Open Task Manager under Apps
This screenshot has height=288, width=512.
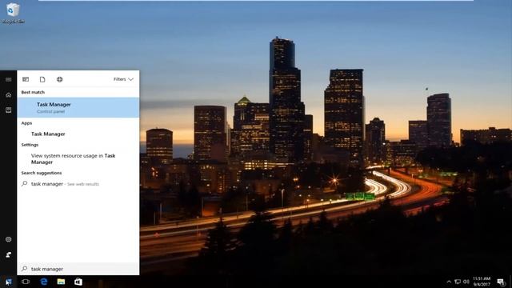click(78, 134)
